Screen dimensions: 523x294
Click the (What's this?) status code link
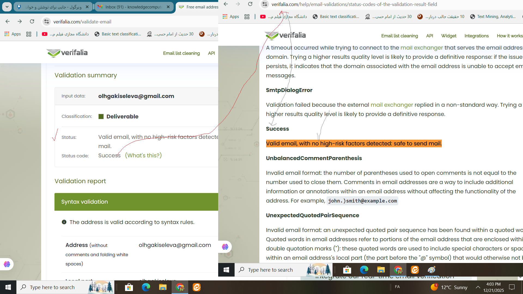coord(143,155)
